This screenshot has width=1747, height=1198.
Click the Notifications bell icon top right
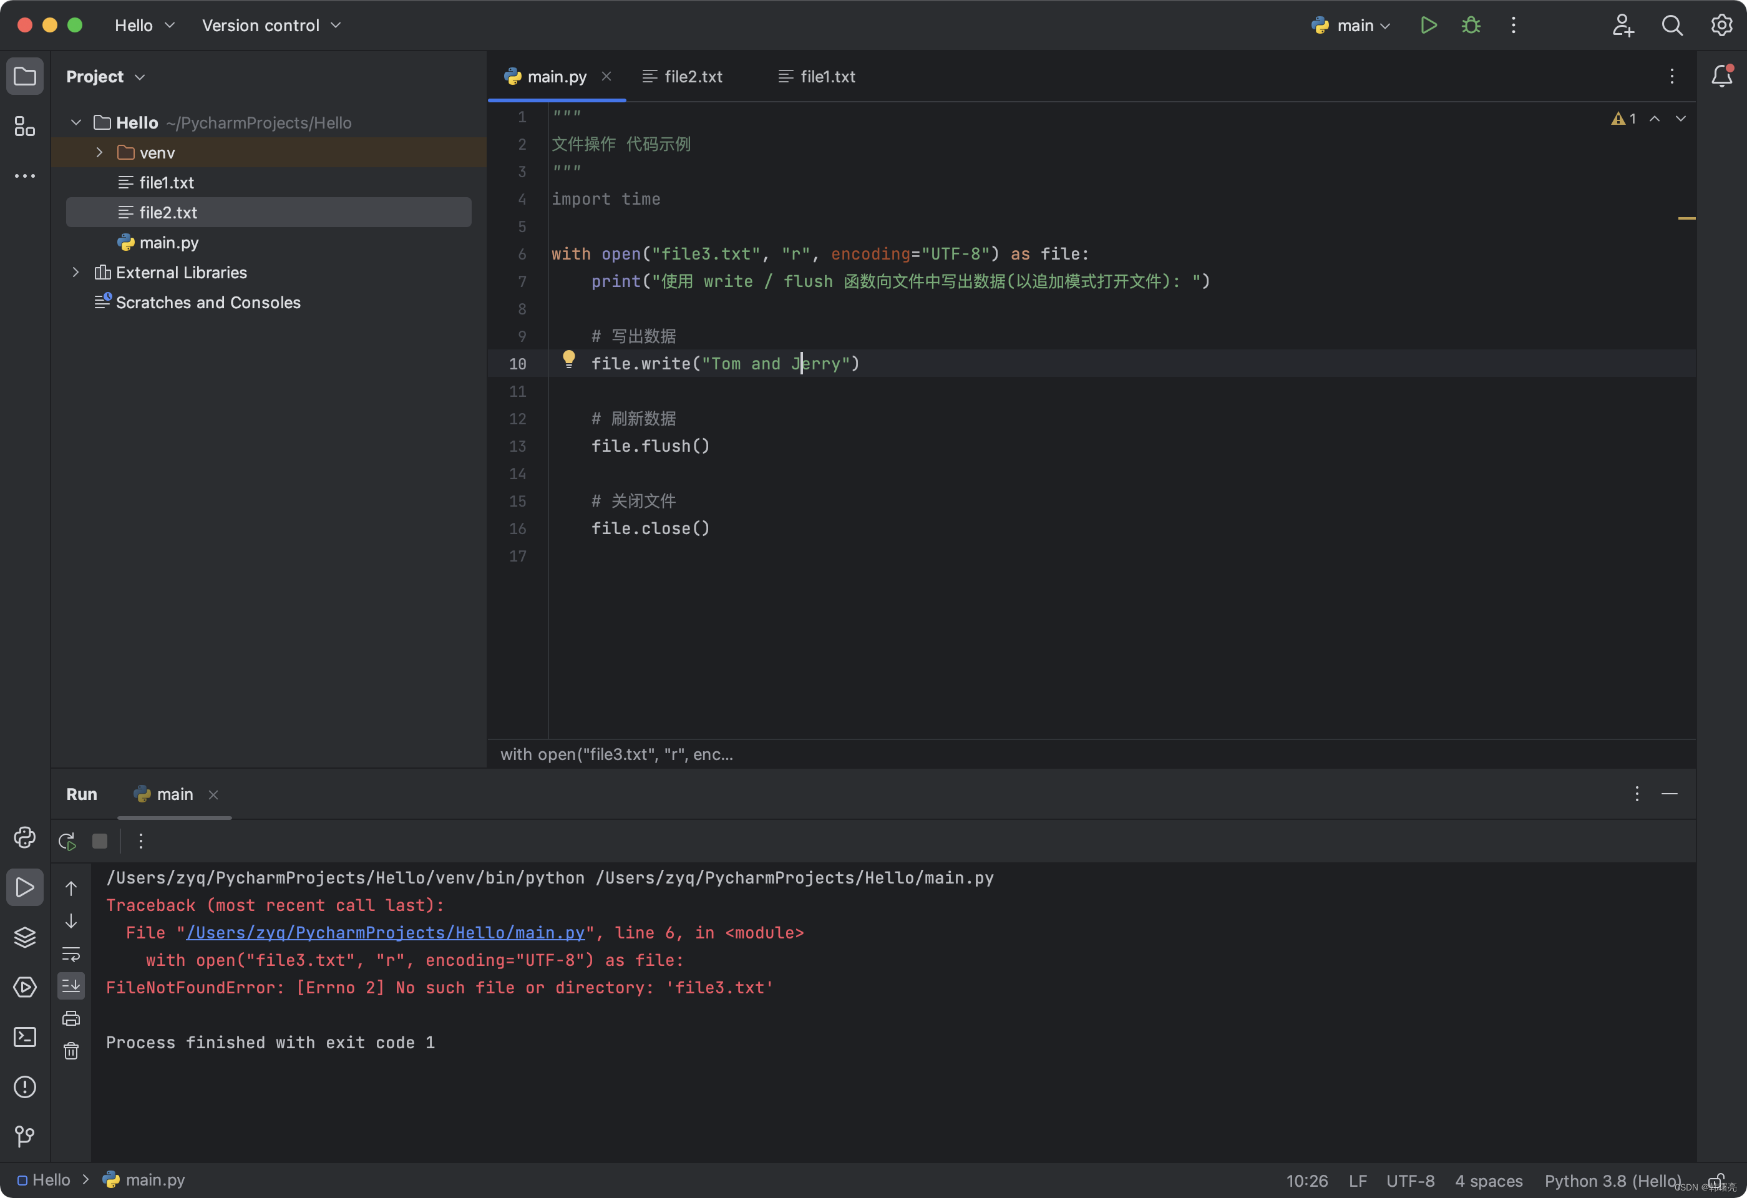click(1723, 75)
